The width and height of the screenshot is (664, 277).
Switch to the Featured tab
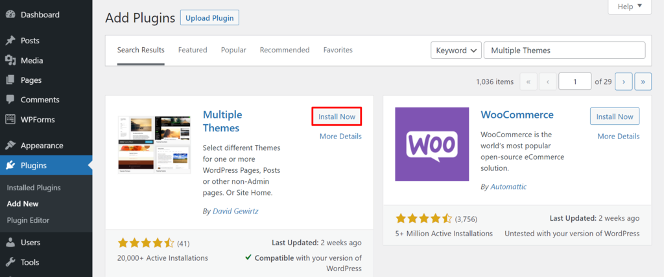pos(193,50)
